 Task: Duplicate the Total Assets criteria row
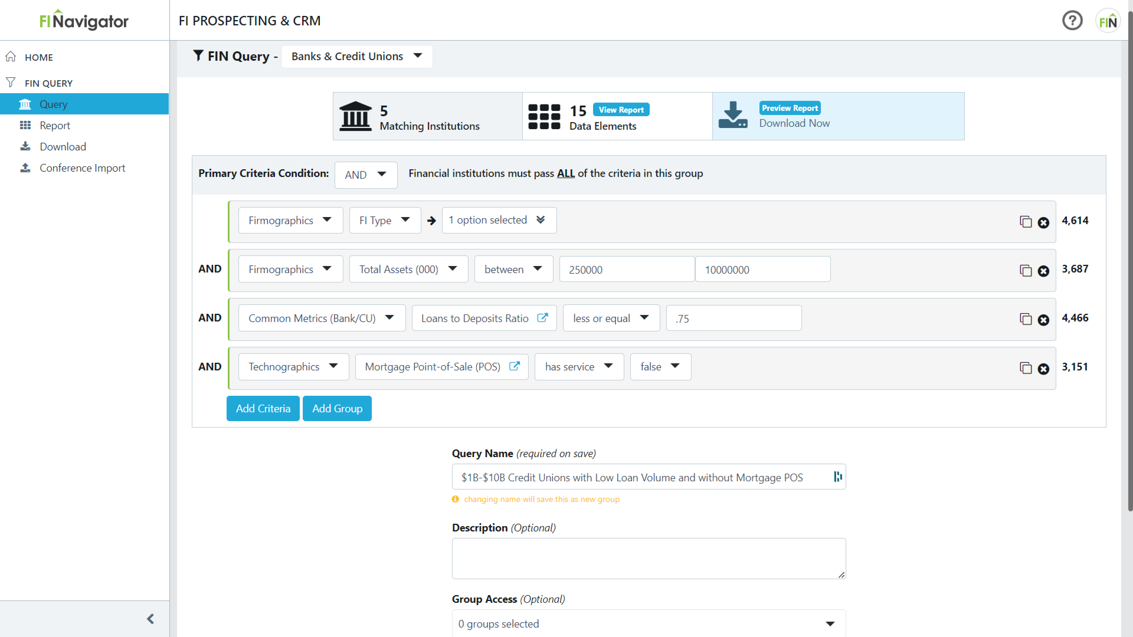pyautogui.click(x=1025, y=270)
